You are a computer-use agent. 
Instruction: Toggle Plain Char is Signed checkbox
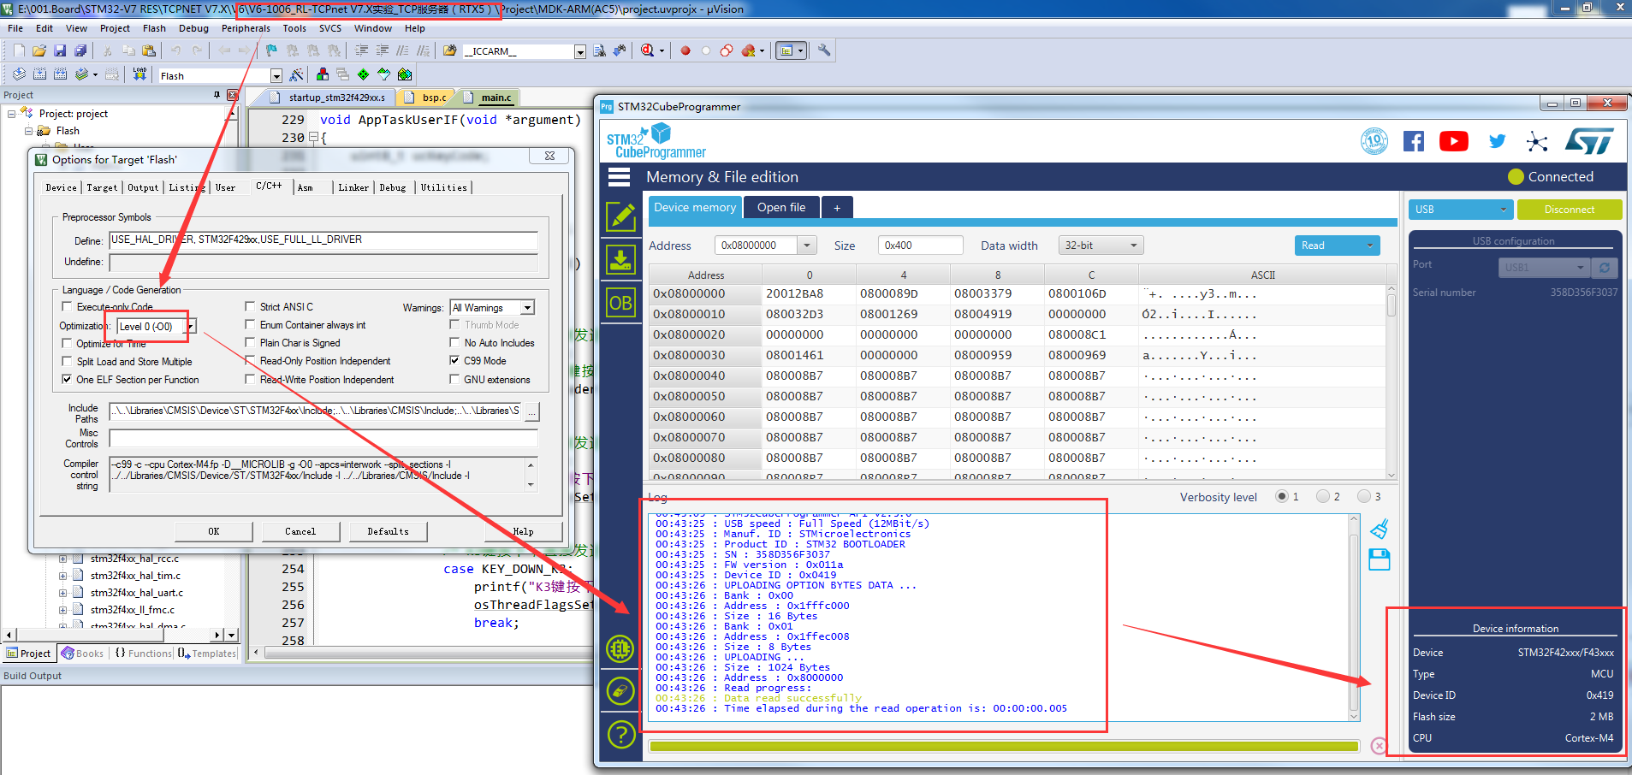250,342
